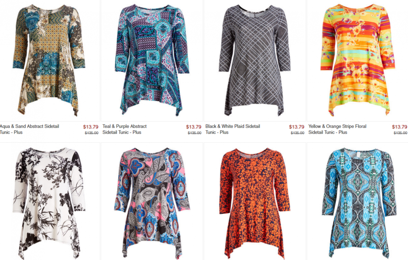Viewport: 408px width, 260px height.
Task: Click the $13.79 price of Teal & Purple tunic
Action: point(194,127)
